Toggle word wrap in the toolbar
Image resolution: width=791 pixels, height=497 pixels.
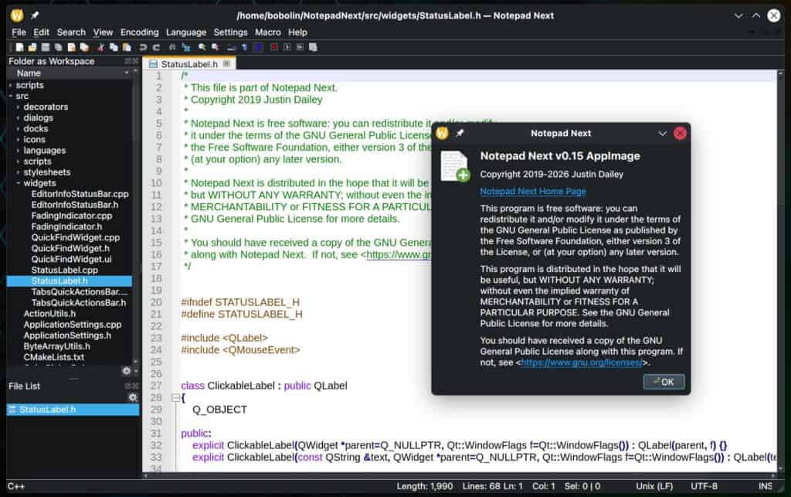pyautogui.click(x=232, y=47)
